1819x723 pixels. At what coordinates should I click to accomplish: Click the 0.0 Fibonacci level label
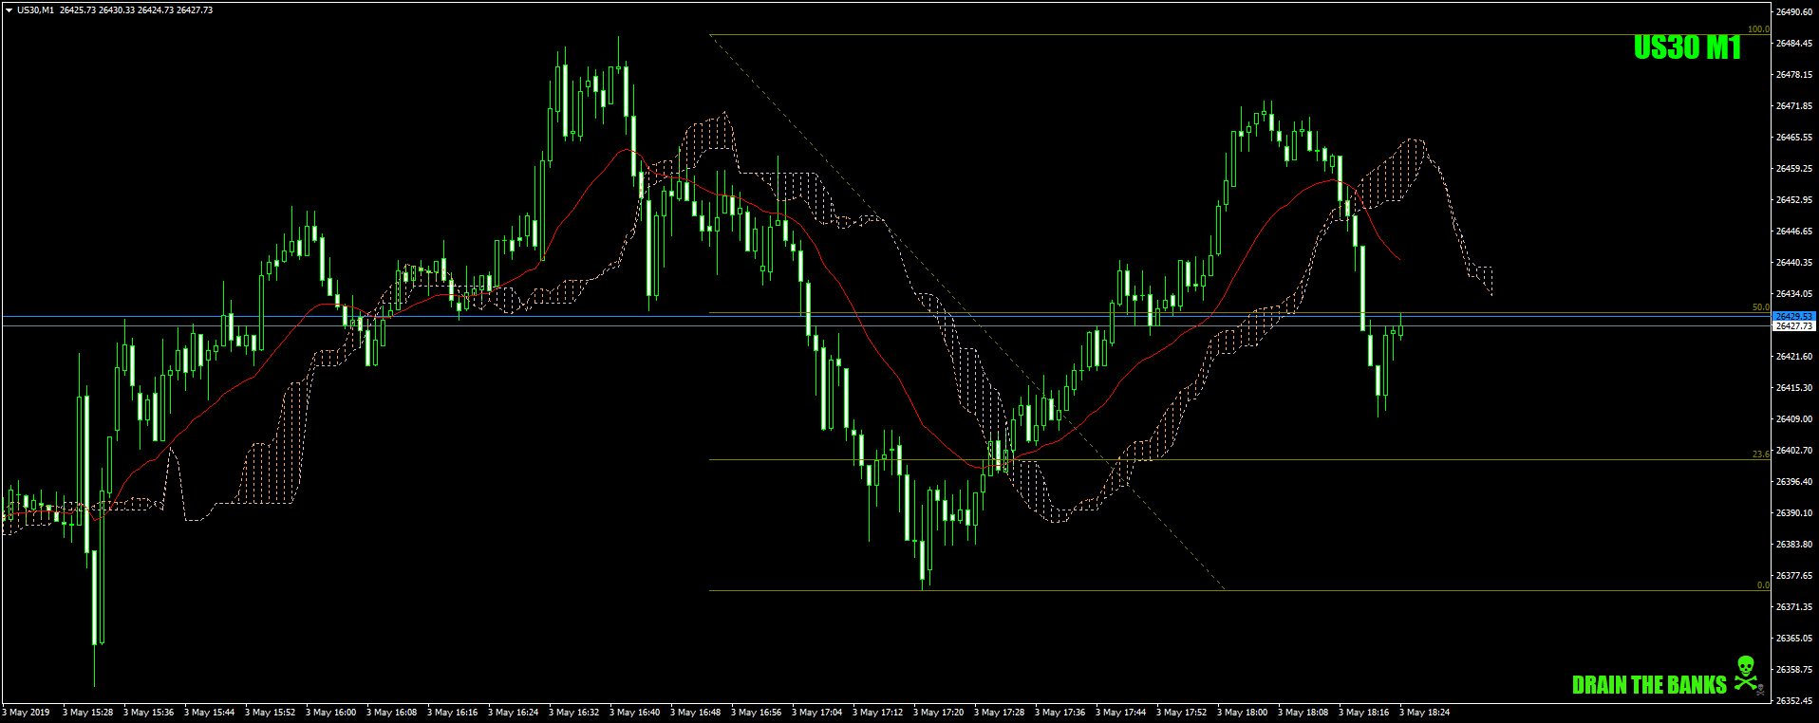pos(1763,585)
